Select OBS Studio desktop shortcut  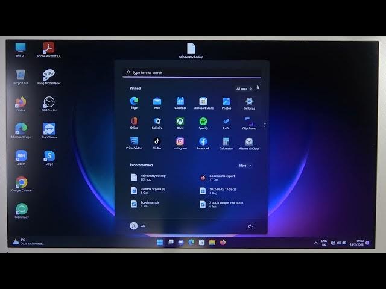coord(49,104)
